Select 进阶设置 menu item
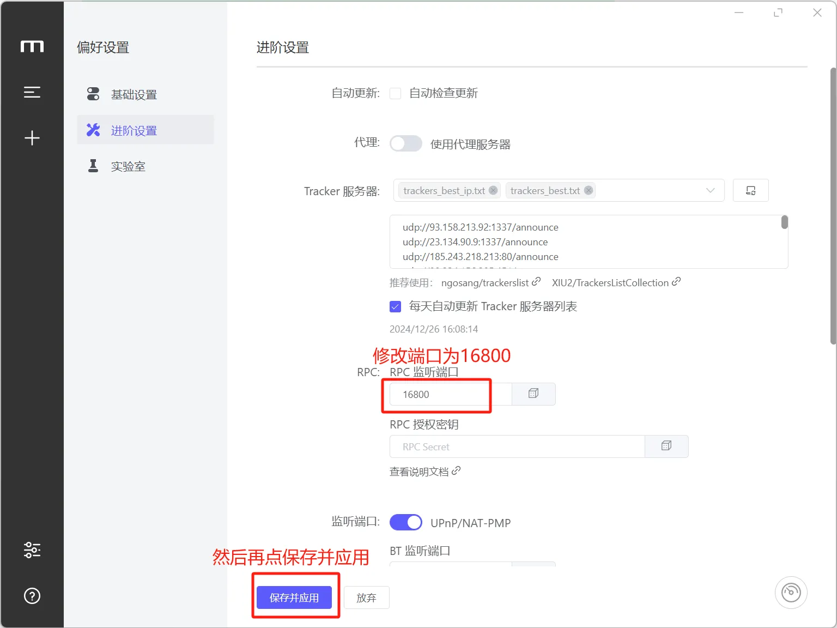The height and width of the screenshot is (628, 837). (x=145, y=130)
